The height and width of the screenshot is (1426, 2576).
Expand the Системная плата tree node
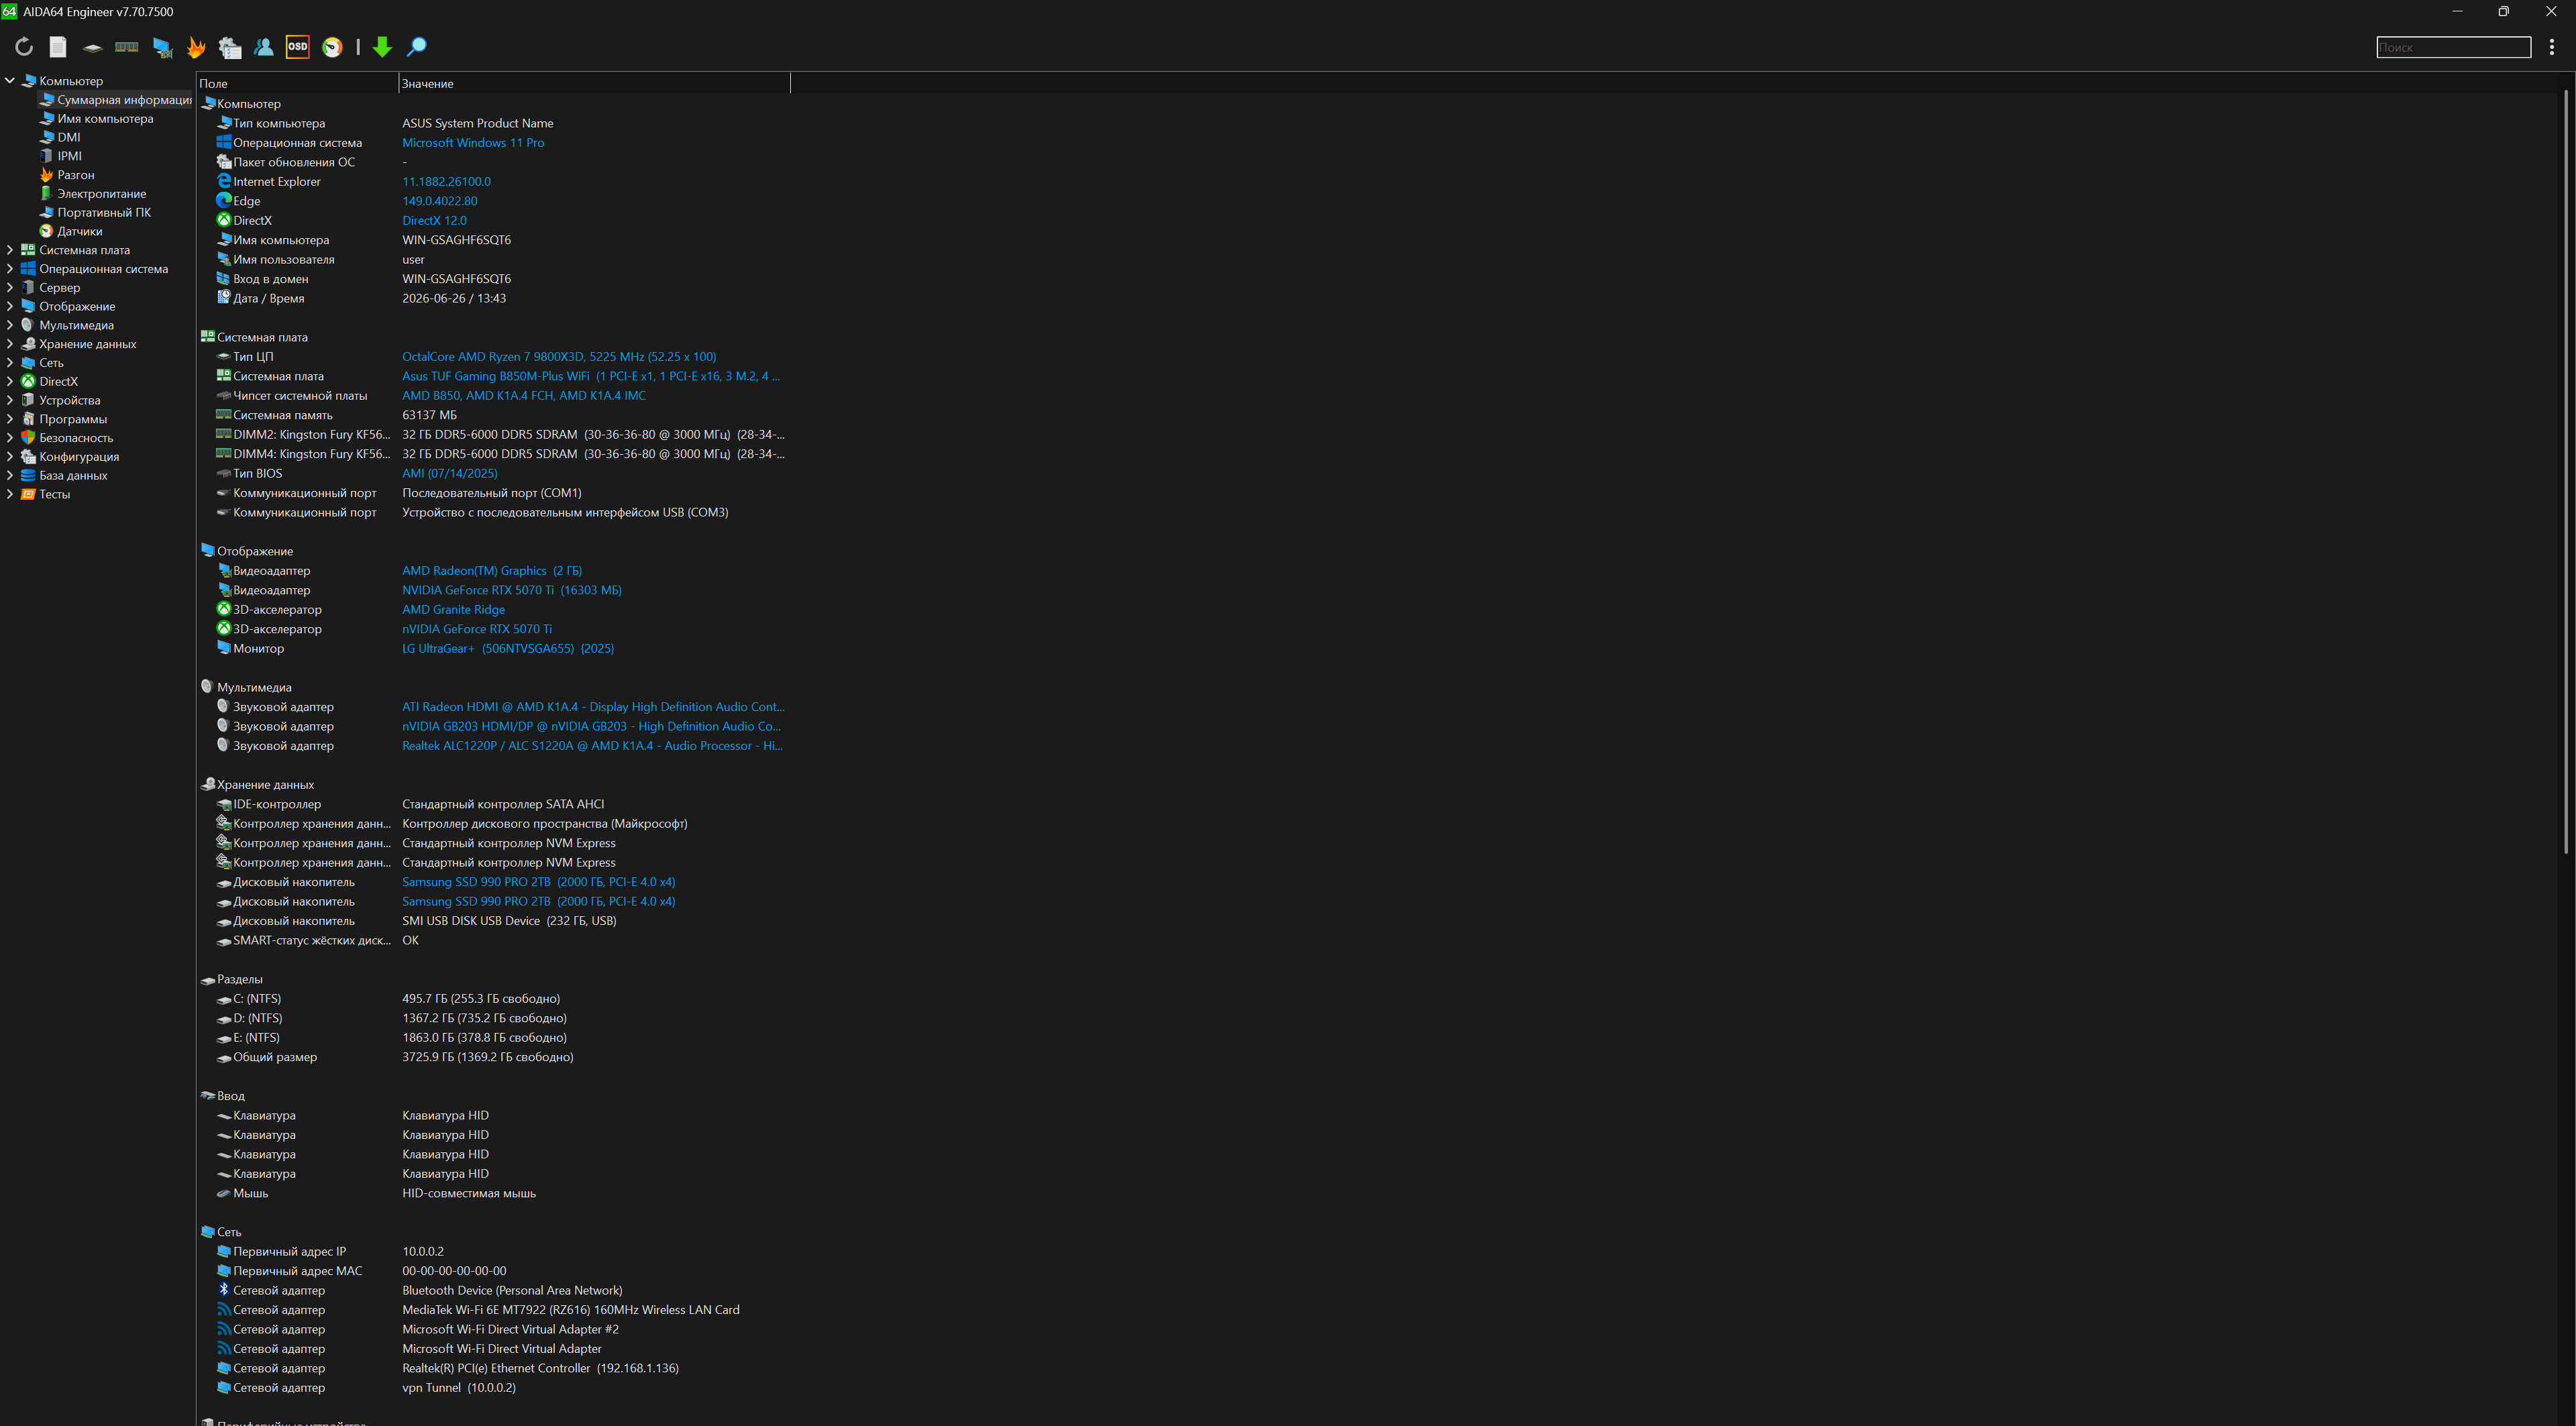(x=10, y=250)
